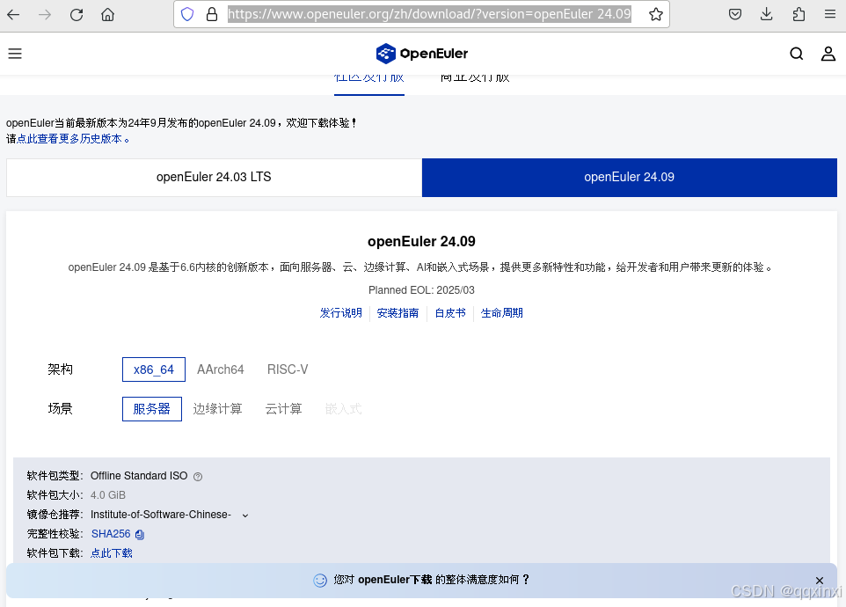
Task: Click the 场景 label
Action: click(x=60, y=409)
